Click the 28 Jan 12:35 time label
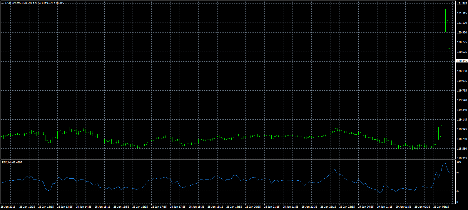The image size is (468, 210). [x=27, y=207]
